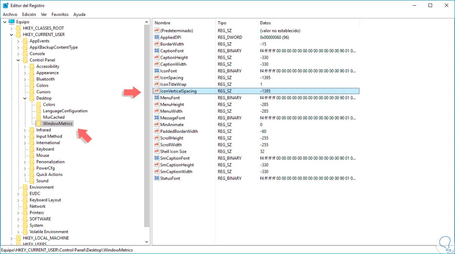The width and height of the screenshot is (455, 254).
Task: Click the IconSpacing string value icon
Action: [x=157, y=78]
